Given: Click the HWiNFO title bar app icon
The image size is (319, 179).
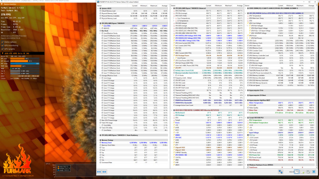Looking at the screenshot, I should coord(98,2).
